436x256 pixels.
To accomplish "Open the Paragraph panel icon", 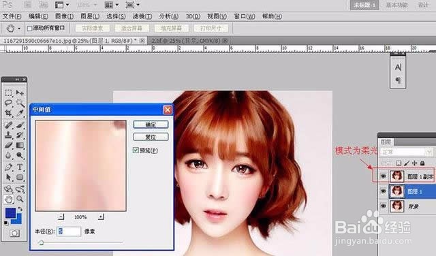I will (x=398, y=80).
